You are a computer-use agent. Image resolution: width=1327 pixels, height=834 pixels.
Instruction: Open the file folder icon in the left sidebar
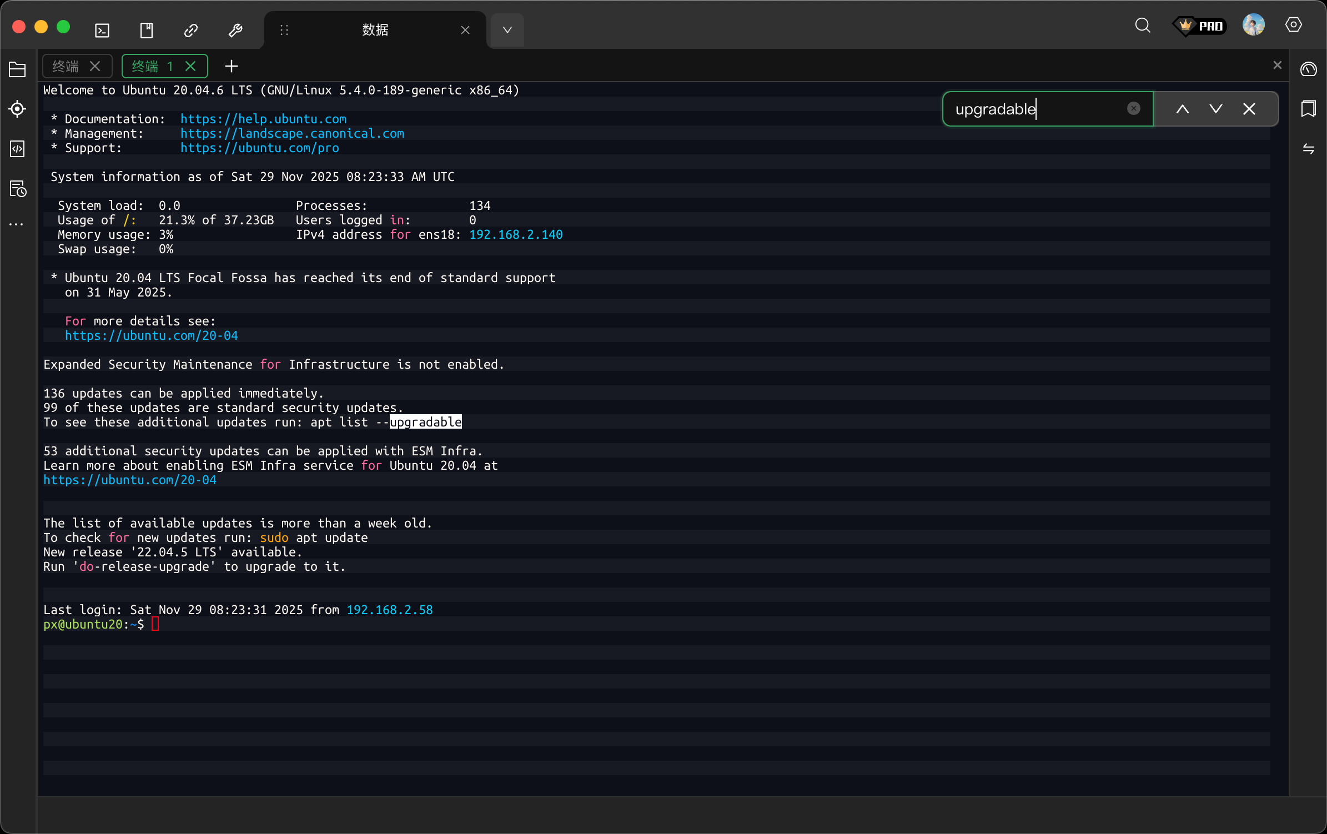point(17,69)
